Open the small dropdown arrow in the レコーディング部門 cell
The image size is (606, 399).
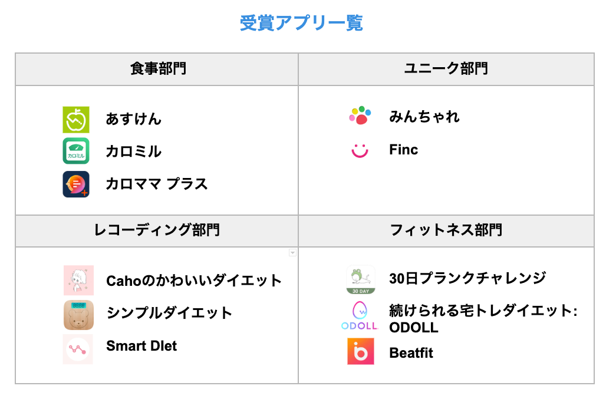click(x=292, y=252)
